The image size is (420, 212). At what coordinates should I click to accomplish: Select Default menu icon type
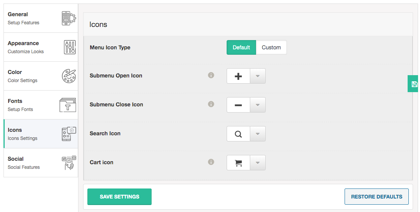[x=241, y=47]
